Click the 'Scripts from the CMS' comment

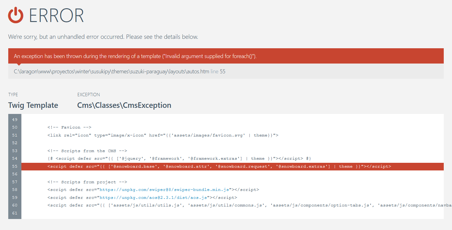87,151
